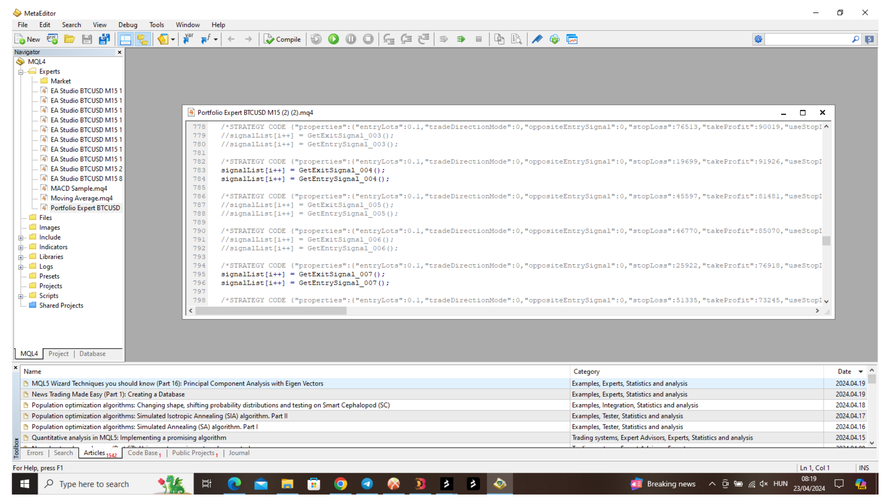Viewport: 891px width, 501px height.
Task: Expand the Libraries folder
Action: point(20,257)
